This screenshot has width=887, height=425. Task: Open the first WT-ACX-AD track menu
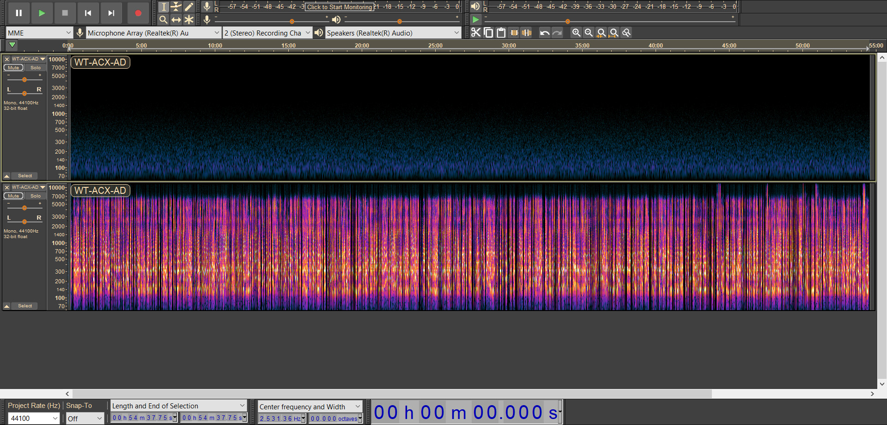(x=29, y=59)
